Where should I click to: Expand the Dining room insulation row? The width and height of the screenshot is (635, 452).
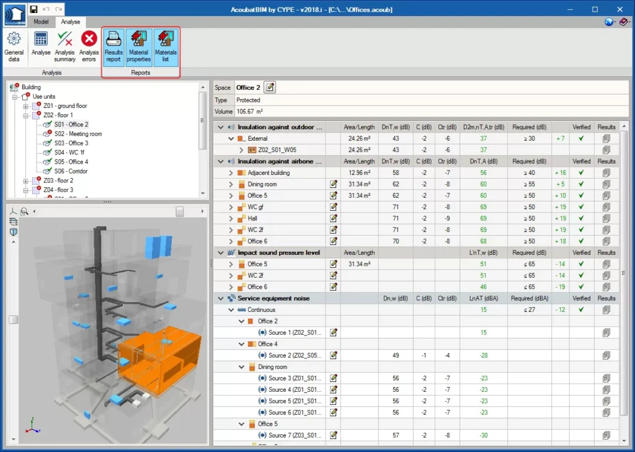coord(231,184)
